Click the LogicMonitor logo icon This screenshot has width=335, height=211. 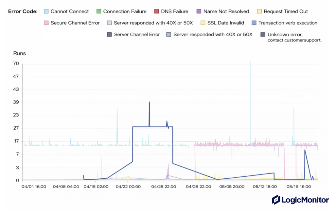point(276,200)
